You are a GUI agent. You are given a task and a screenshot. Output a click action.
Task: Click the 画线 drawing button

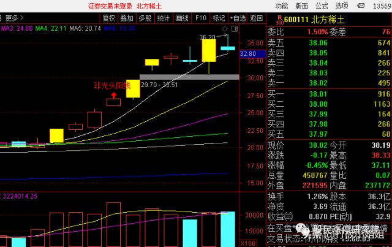pos(182,18)
